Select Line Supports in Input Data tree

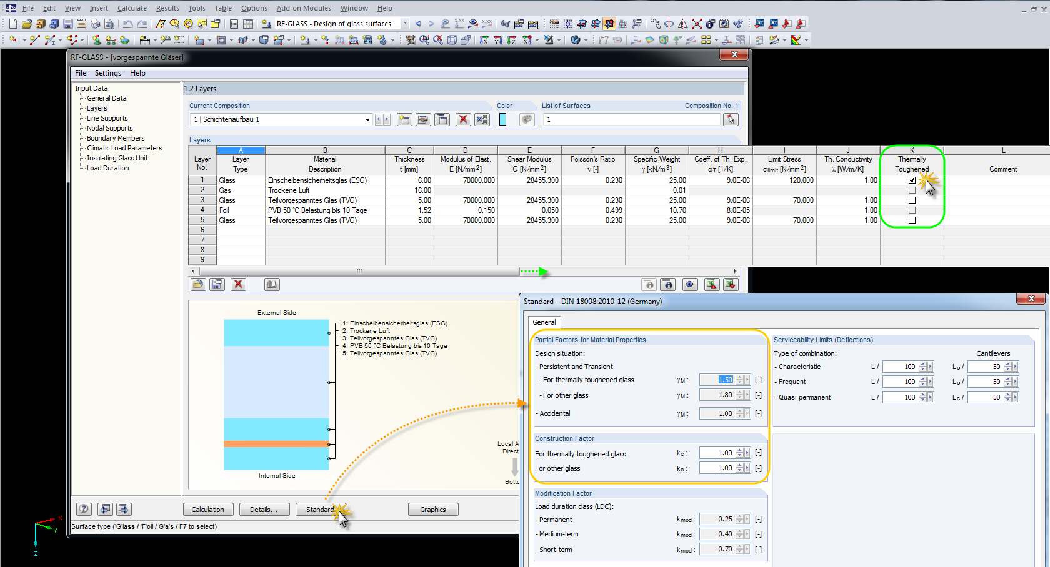click(107, 118)
